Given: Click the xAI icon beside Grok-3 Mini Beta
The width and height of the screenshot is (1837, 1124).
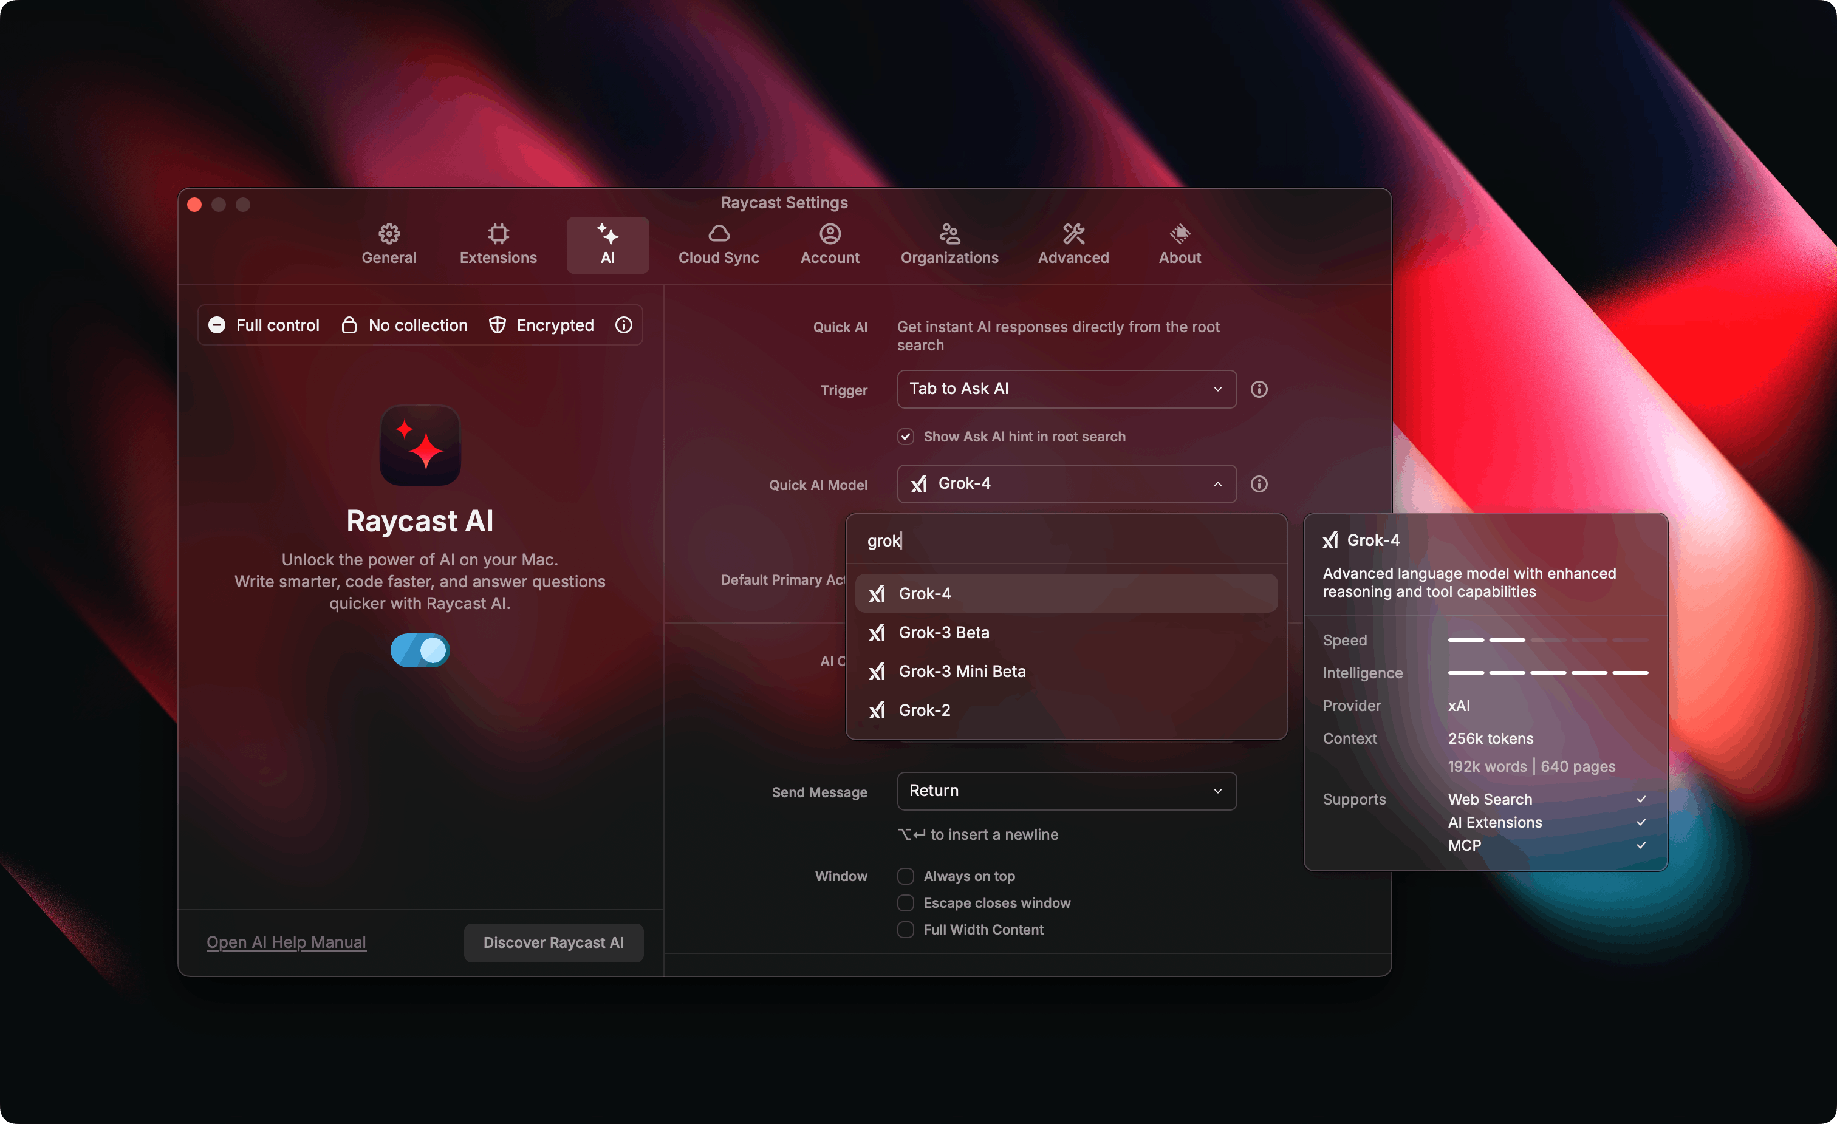Looking at the screenshot, I should 877,671.
